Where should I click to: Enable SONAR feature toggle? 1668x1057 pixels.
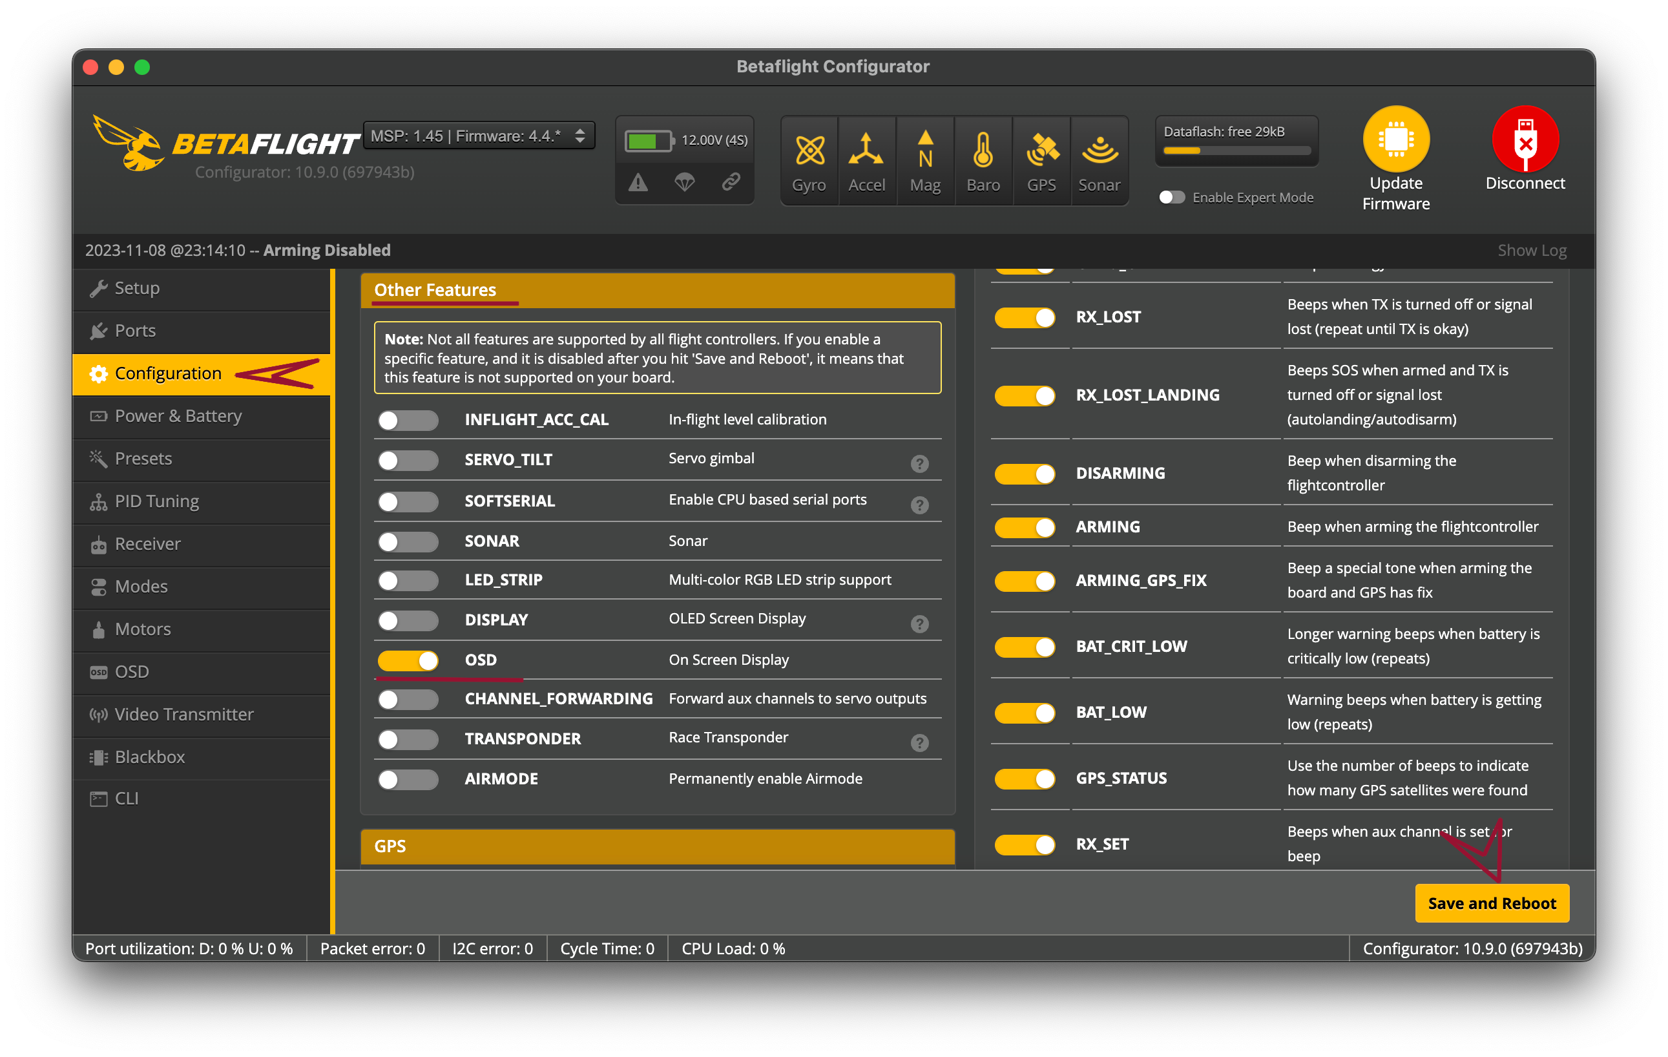coord(408,541)
